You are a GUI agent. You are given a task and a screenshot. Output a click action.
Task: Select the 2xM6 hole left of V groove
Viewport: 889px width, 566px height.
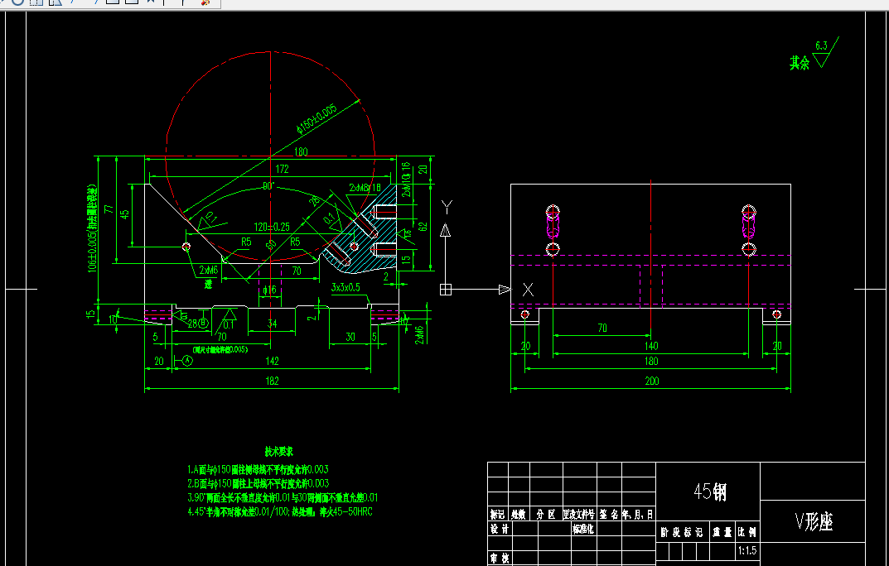click(x=186, y=247)
